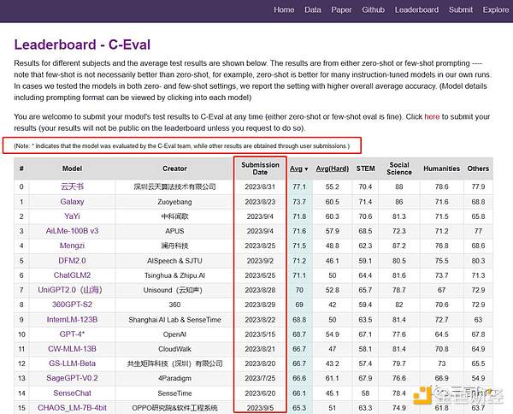The height and width of the screenshot is (414, 513).
Task: Open the GPT-4* model entry
Action: 73,334
